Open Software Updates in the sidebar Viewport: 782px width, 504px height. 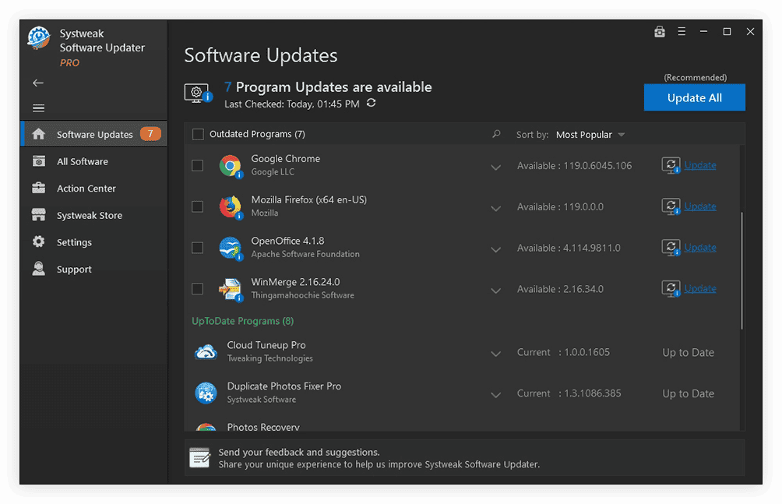(93, 134)
